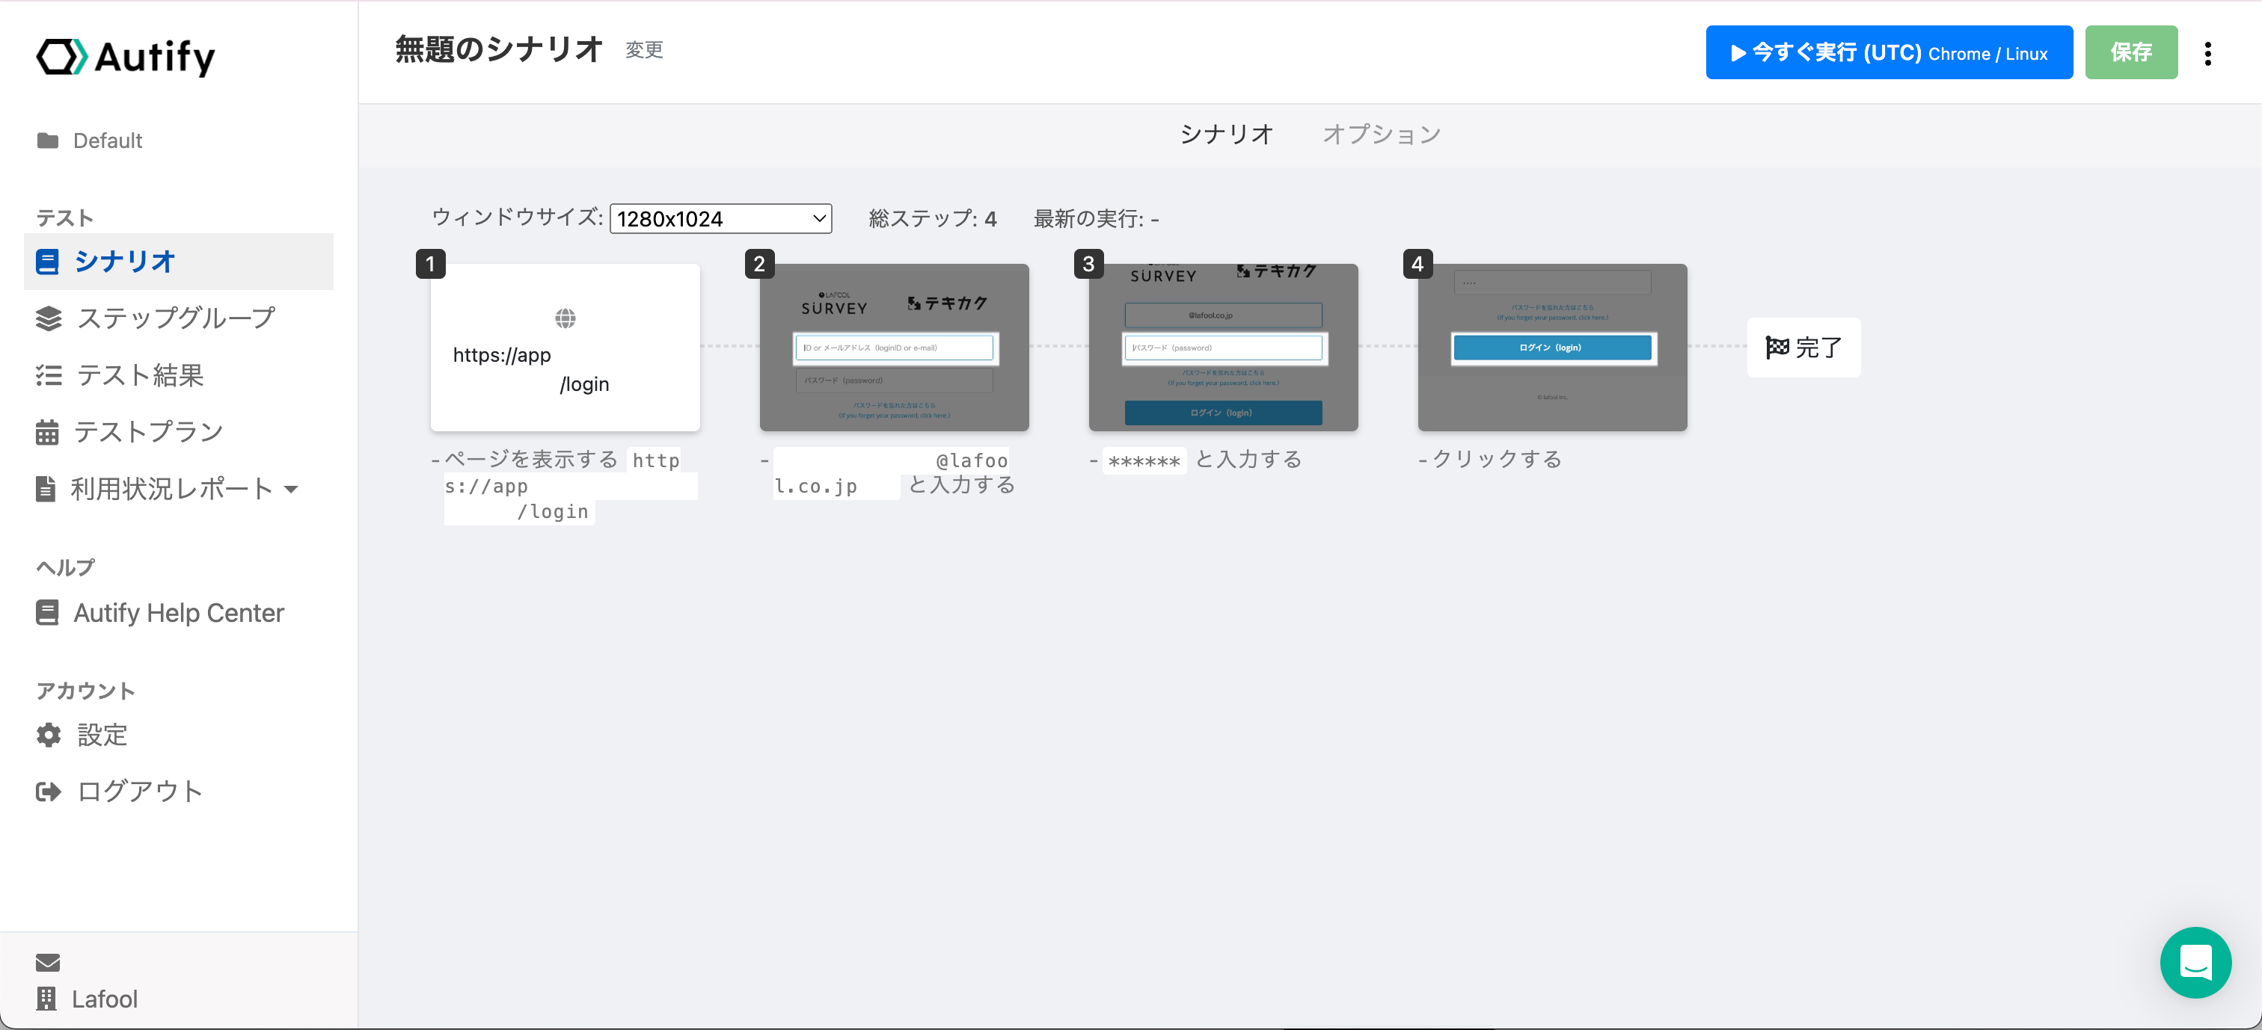2262x1030 pixels.
Task: Open the Autify Help Center
Action: point(179,612)
